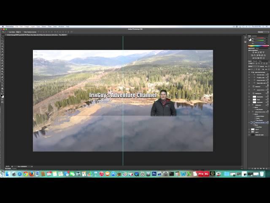The image size is (270, 203).
Task: Open the status bar document info arrow
Action: point(32,166)
